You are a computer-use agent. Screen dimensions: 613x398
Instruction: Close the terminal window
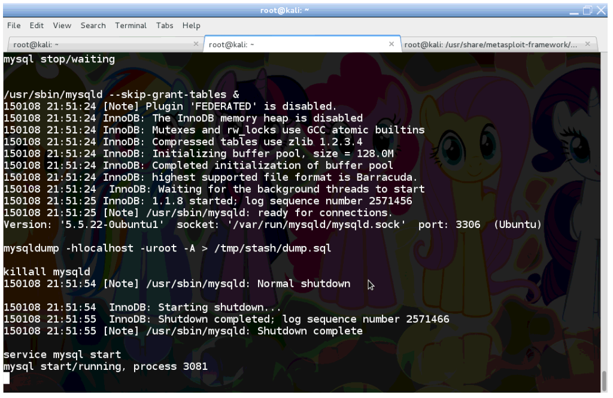pyautogui.click(x=601, y=11)
